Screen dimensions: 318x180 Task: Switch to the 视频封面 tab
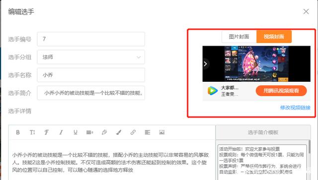click(x=274, y=37)
